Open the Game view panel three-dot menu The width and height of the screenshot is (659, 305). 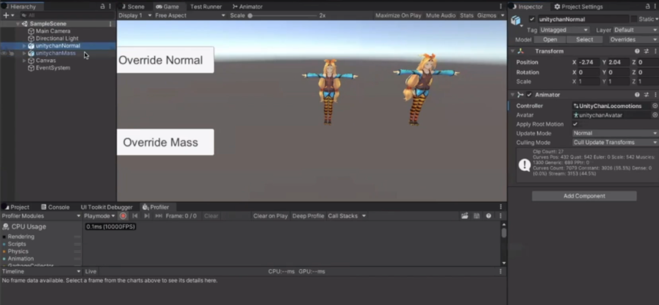pyautogui.click(x=500, y=7)
